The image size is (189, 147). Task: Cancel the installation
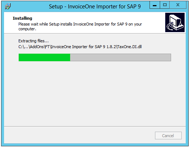168,136
